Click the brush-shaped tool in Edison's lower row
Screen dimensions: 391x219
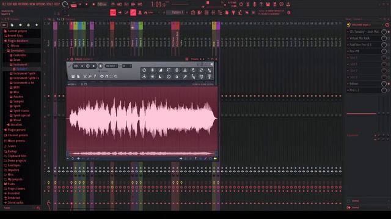pos(185,77)
